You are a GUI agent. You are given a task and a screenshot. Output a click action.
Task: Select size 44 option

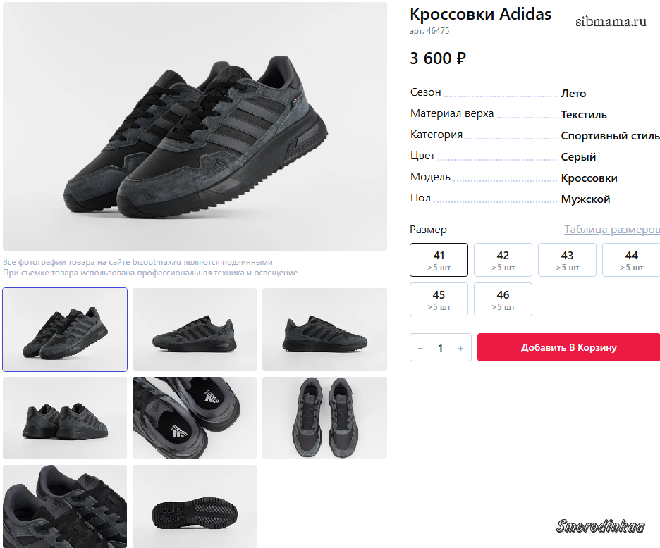pyautogui.click(x=630, y=260)
